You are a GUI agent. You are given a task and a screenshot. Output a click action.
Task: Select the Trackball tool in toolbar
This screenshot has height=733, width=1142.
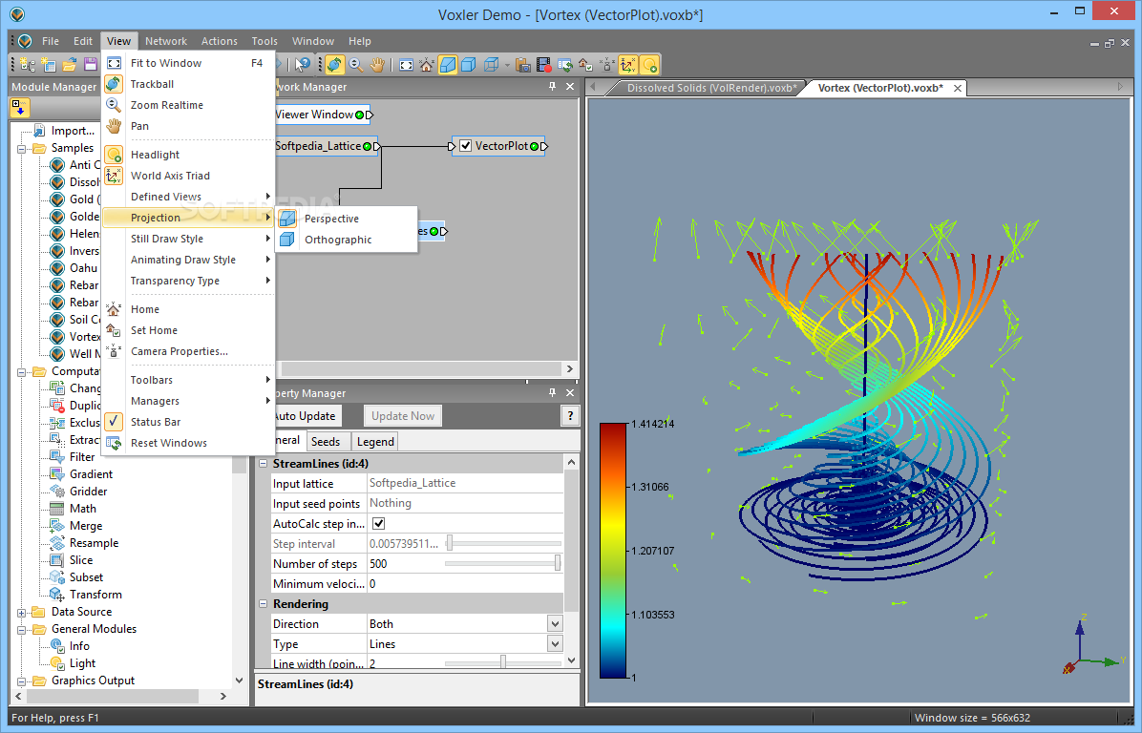[334, 65]
